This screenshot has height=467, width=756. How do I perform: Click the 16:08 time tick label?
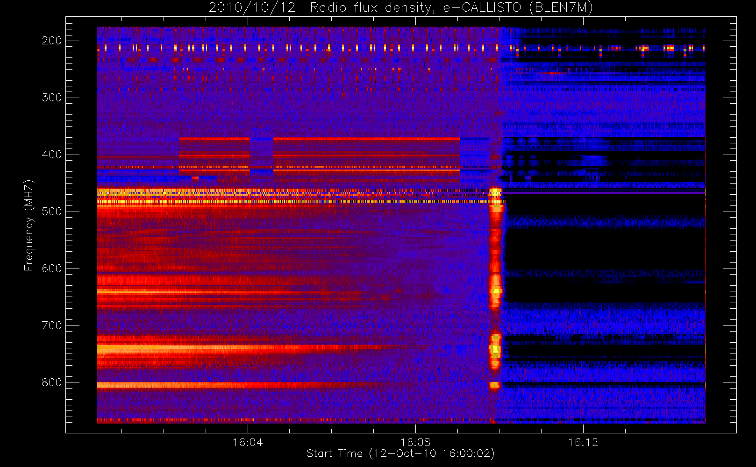pyautogui.click(x=415, y=442)
